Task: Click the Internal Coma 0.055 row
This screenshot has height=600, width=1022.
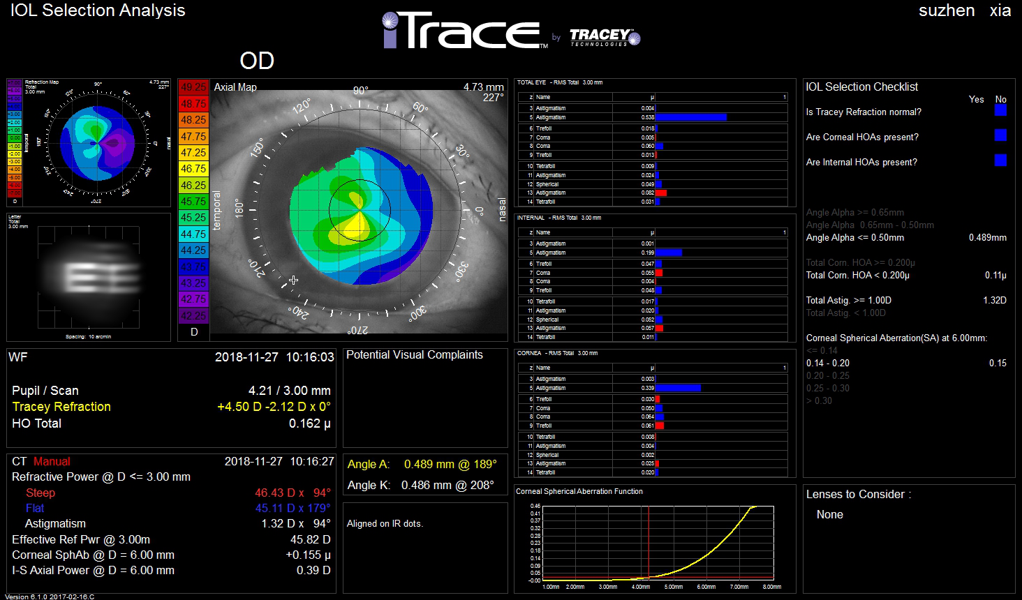Action: pos(653,273)
